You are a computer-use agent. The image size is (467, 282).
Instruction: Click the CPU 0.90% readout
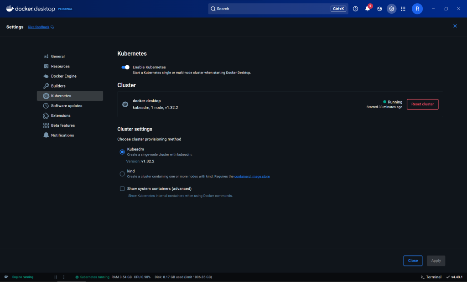coord(142,277)
